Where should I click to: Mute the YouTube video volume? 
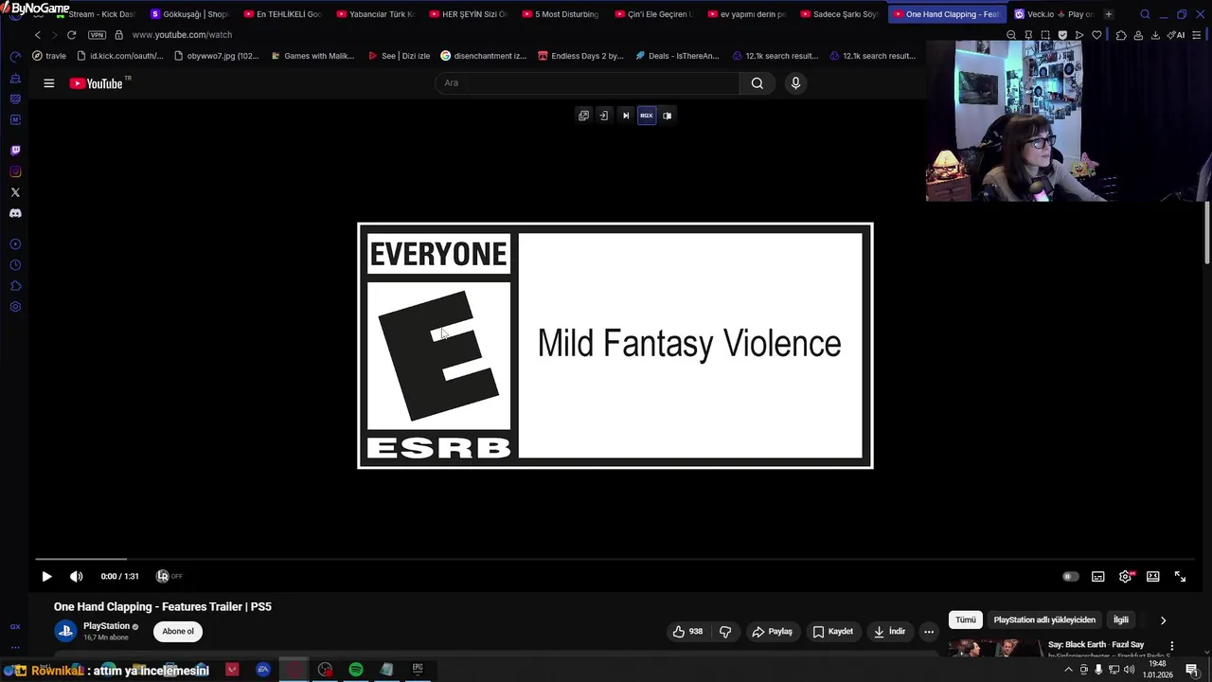(77, 576)
